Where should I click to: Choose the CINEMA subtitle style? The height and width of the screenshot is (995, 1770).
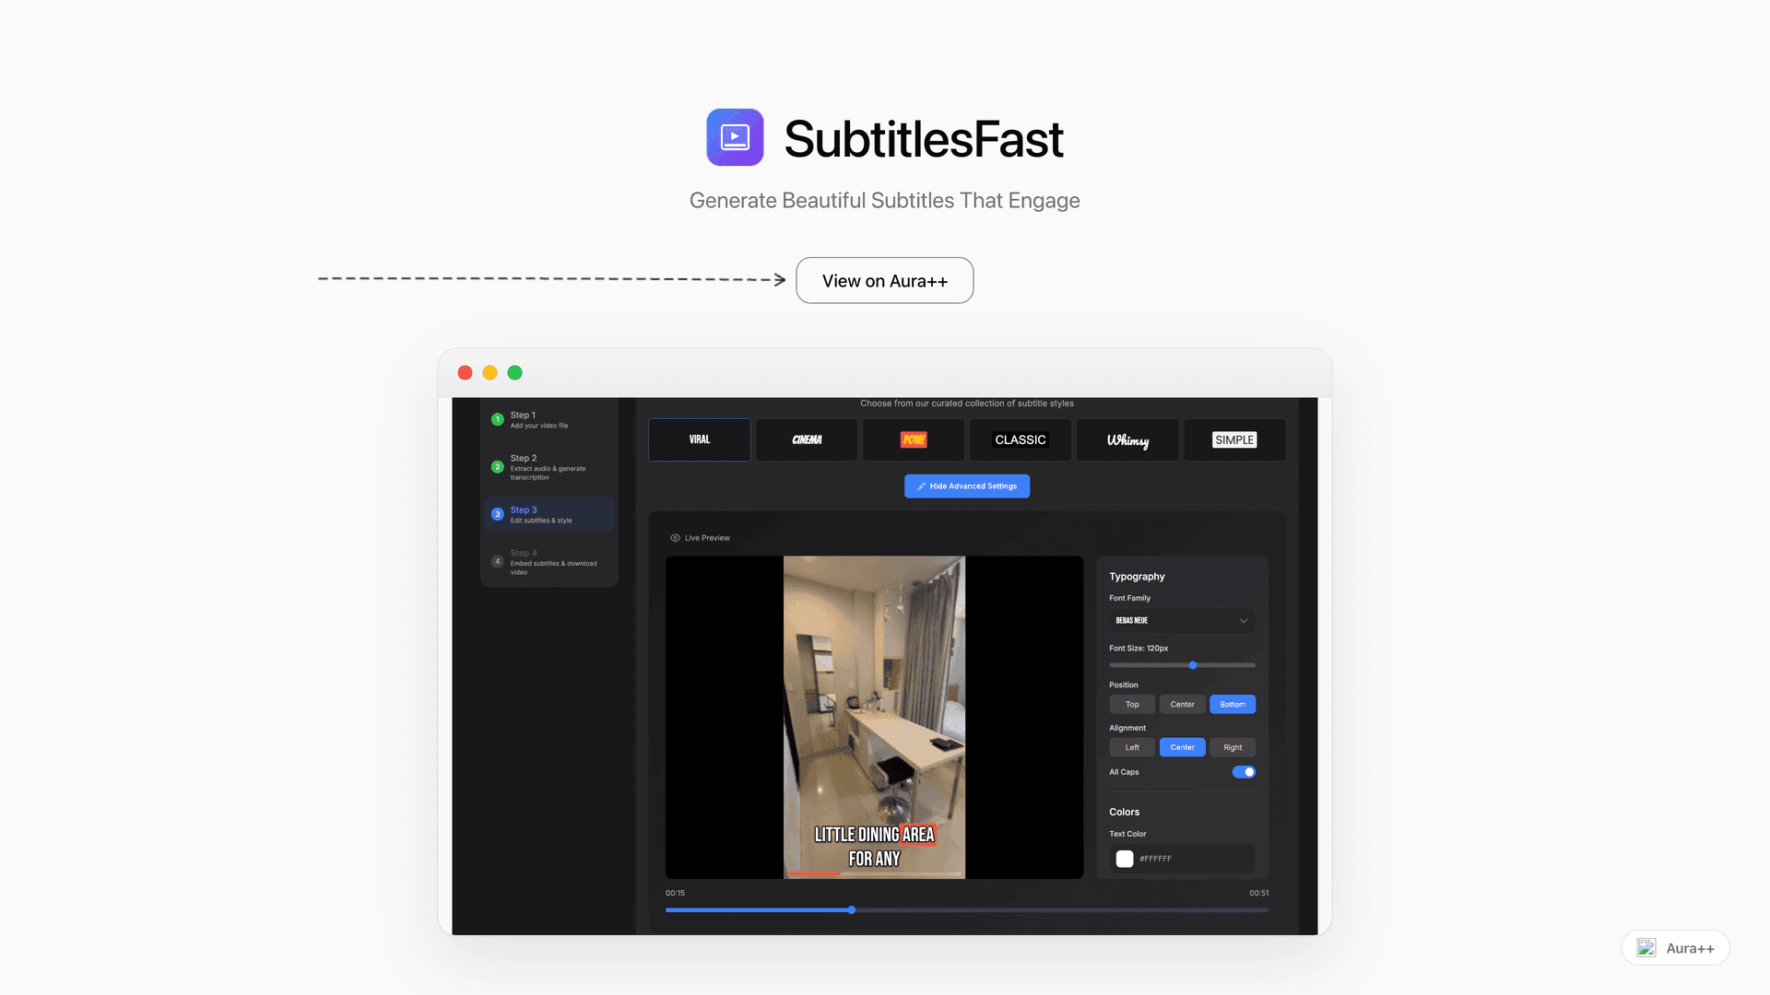point(807,439)
